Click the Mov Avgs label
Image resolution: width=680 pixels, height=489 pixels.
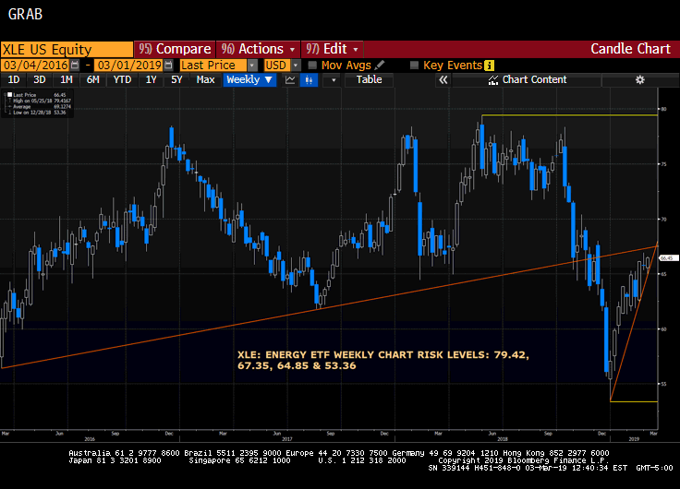(346, 66)
